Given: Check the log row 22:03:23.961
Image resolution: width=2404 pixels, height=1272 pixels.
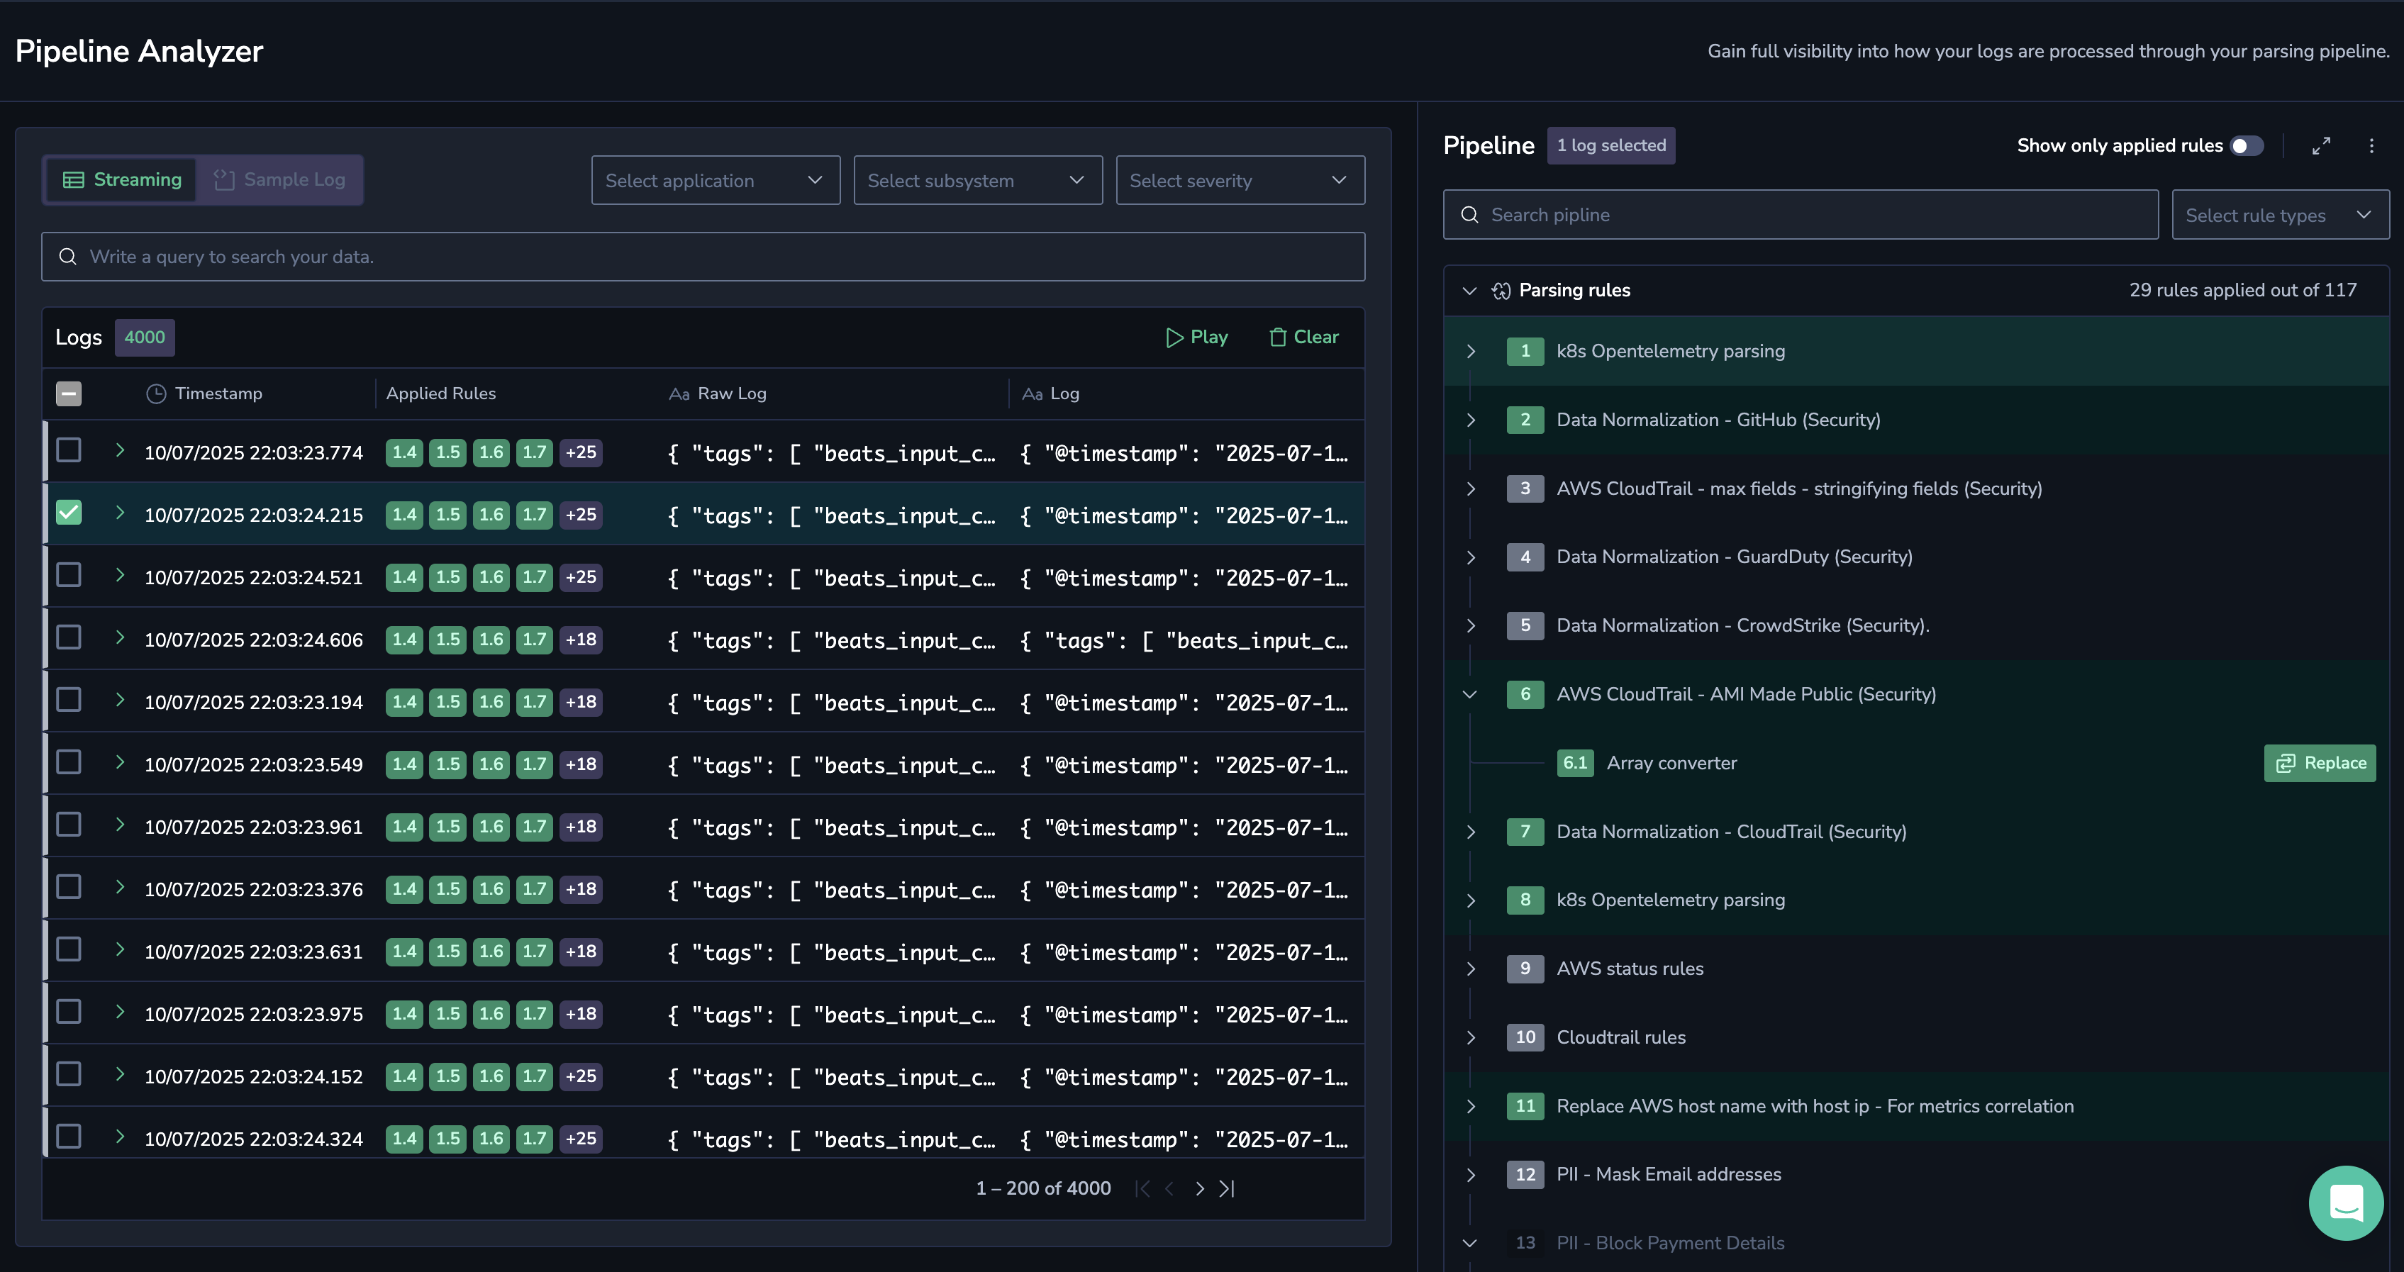Looking at the screenshot, I should point(69,825).
